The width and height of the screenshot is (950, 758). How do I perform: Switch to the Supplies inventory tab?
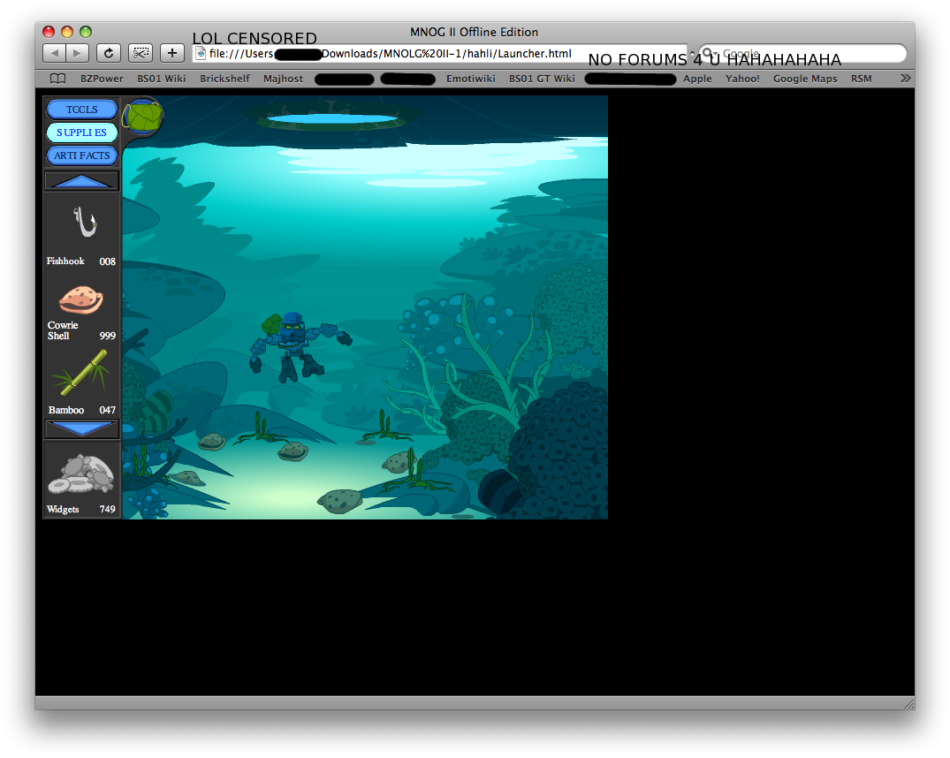click(82, 133)
